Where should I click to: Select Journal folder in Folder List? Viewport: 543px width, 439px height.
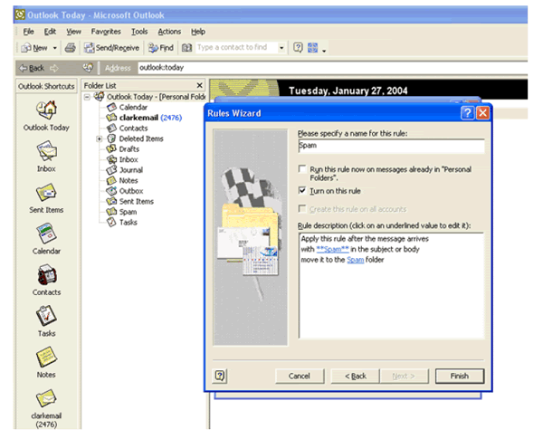tap(125, 170)
